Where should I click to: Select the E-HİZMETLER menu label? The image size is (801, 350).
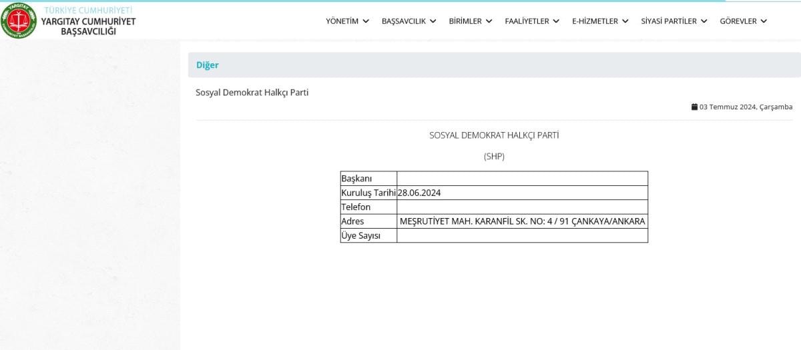pos(595,21)
